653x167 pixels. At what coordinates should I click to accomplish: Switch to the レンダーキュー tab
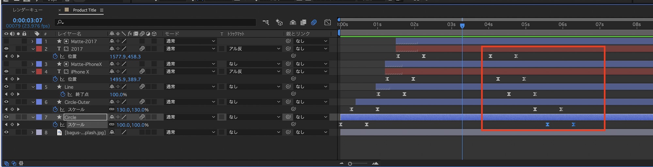point(27,10)
